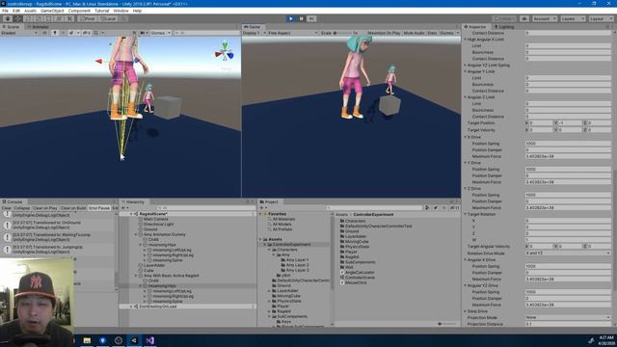
Task: Open the GameObject menu
Action: click(52, 11)
